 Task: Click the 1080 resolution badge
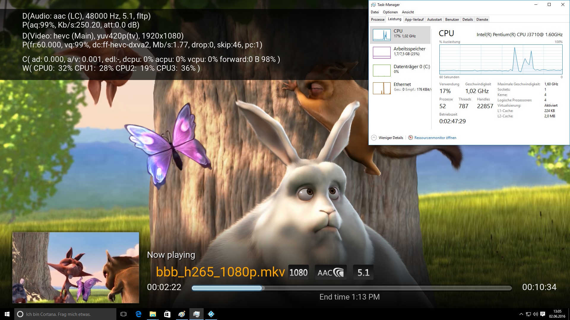click(298, 272)
